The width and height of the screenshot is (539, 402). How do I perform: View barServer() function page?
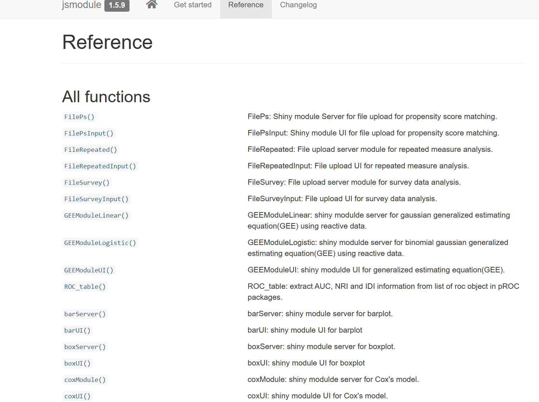coord(85,314)
